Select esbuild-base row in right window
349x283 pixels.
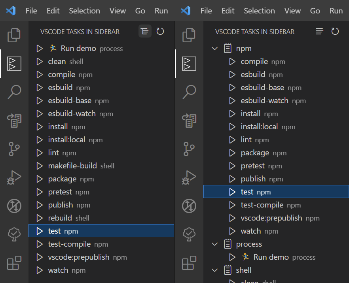276,88
